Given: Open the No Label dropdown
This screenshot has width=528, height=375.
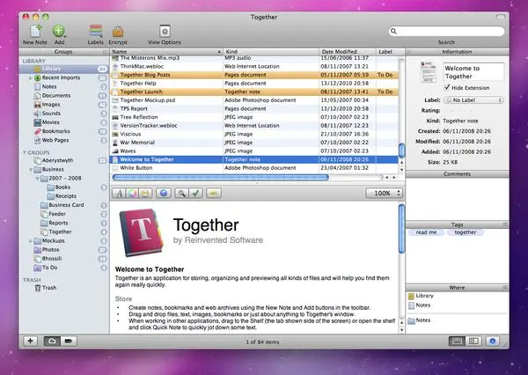Looking at the screenshot, I should click(x=473, y=100).
